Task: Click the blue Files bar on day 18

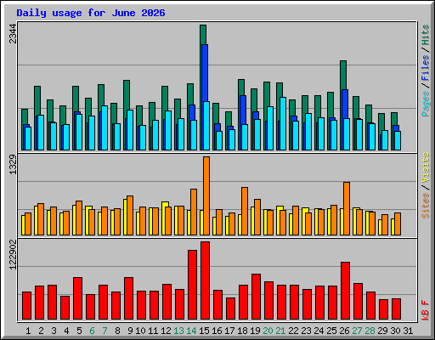Action: (x=244, y=110)
